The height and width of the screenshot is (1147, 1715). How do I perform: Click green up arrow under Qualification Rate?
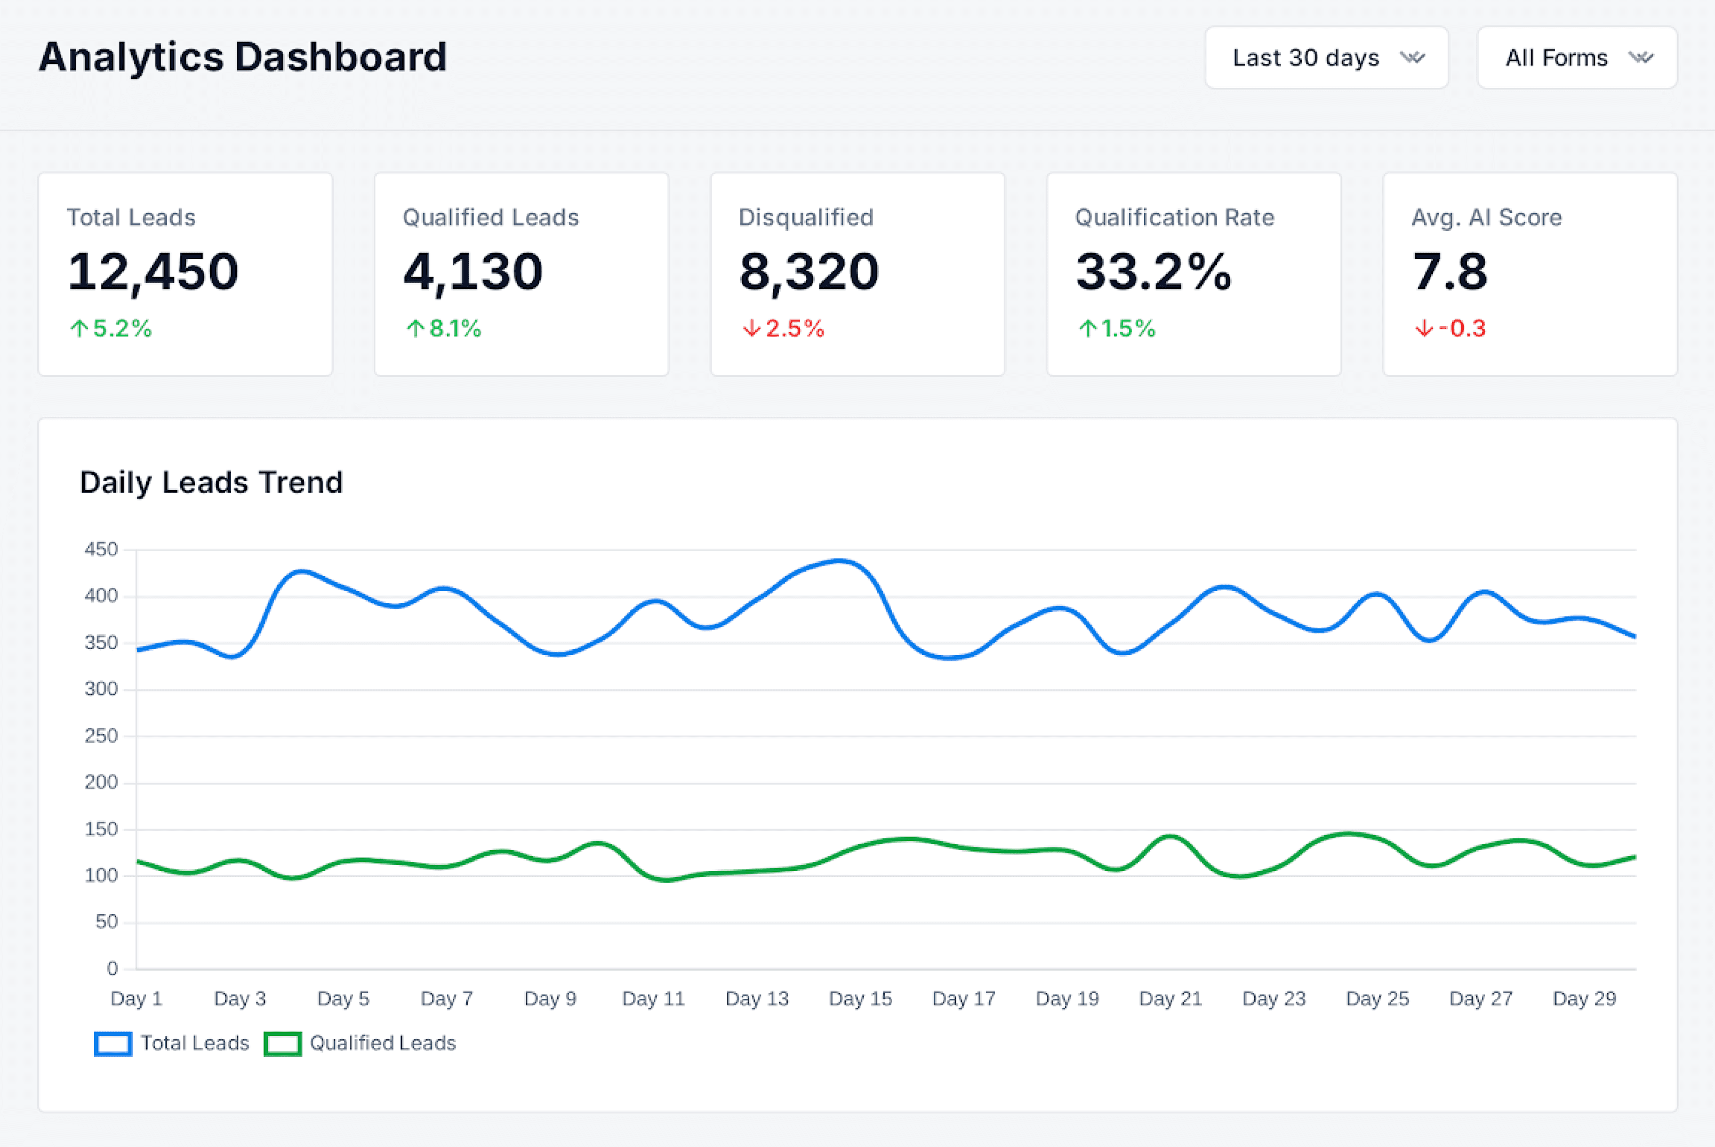coord(1088,328)
